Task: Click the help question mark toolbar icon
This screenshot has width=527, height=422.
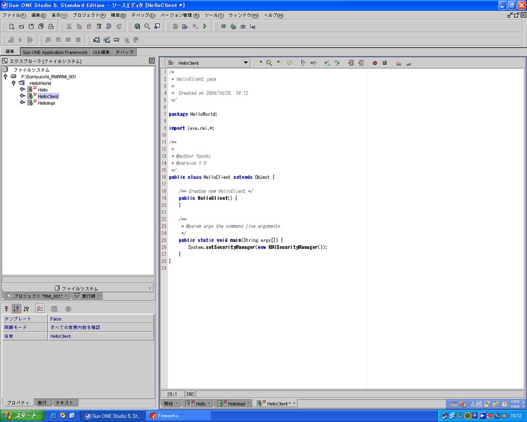Action: (x=136, y=40)
